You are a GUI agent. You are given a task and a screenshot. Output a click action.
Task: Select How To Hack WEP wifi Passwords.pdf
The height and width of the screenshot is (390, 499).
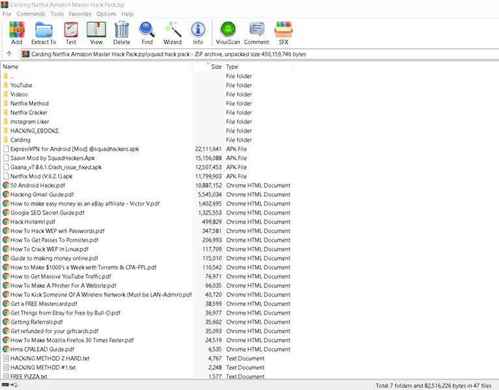(57, 231)
